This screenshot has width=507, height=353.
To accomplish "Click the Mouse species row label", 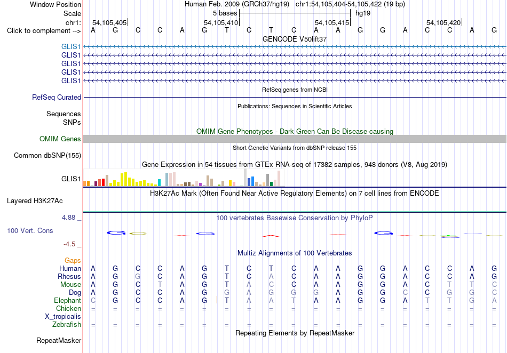I will (70, 285).
